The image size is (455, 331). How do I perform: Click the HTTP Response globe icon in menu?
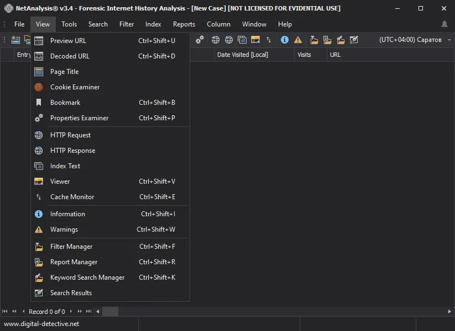(x=39, y=151)
